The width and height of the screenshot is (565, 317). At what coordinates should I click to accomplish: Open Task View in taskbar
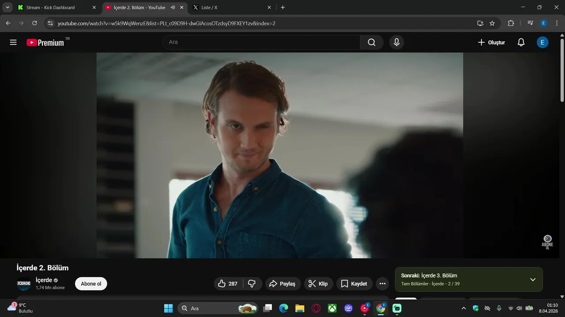(x=267, y=308)
